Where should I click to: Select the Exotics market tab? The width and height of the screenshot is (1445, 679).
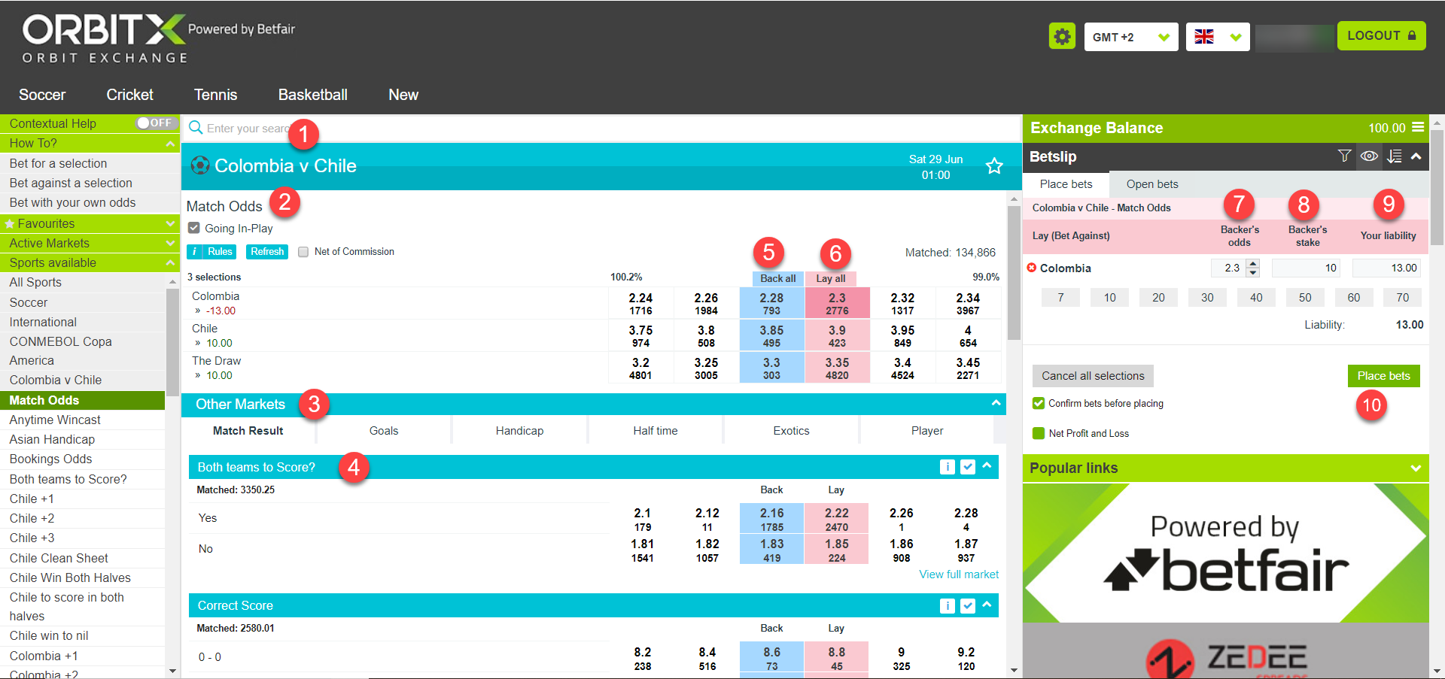(x=791, y=431)
